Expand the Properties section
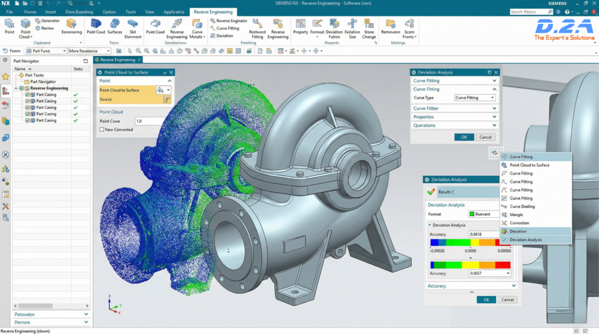Screen dimensions: 599x334 (454, 117)
